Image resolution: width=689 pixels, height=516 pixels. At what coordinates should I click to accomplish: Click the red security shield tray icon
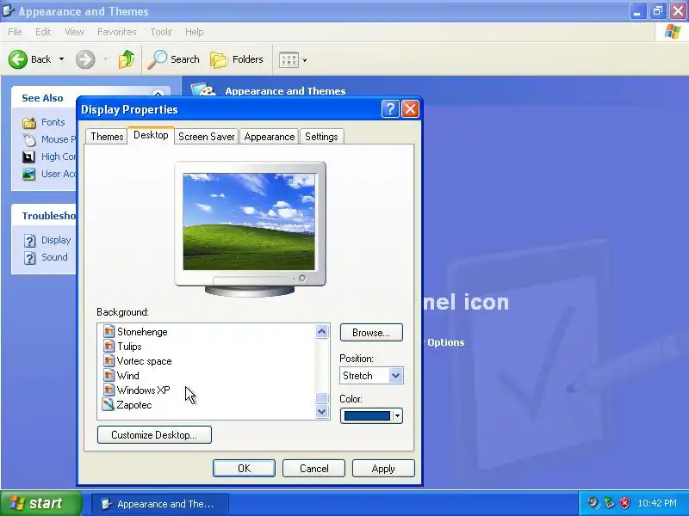[624, 503]
